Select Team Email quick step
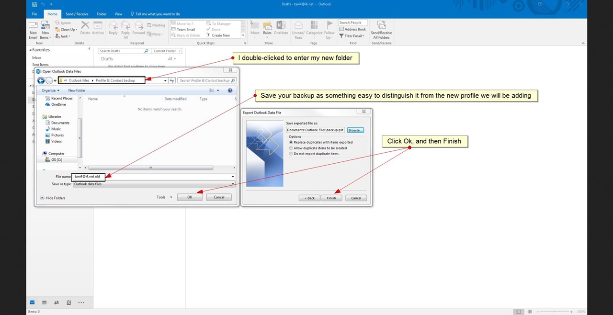 183,30
